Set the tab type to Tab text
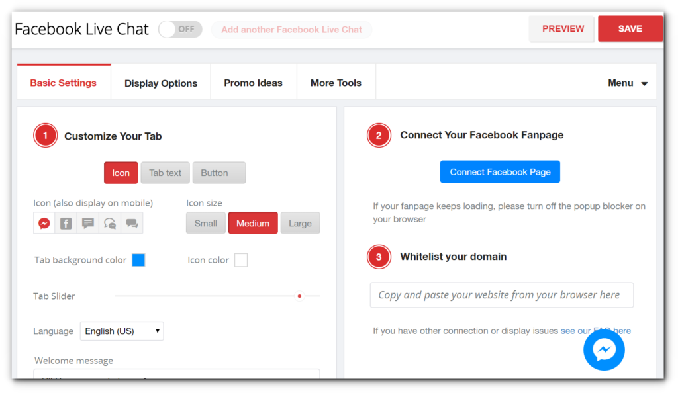678x393 pixels. (x=165, y=173)
